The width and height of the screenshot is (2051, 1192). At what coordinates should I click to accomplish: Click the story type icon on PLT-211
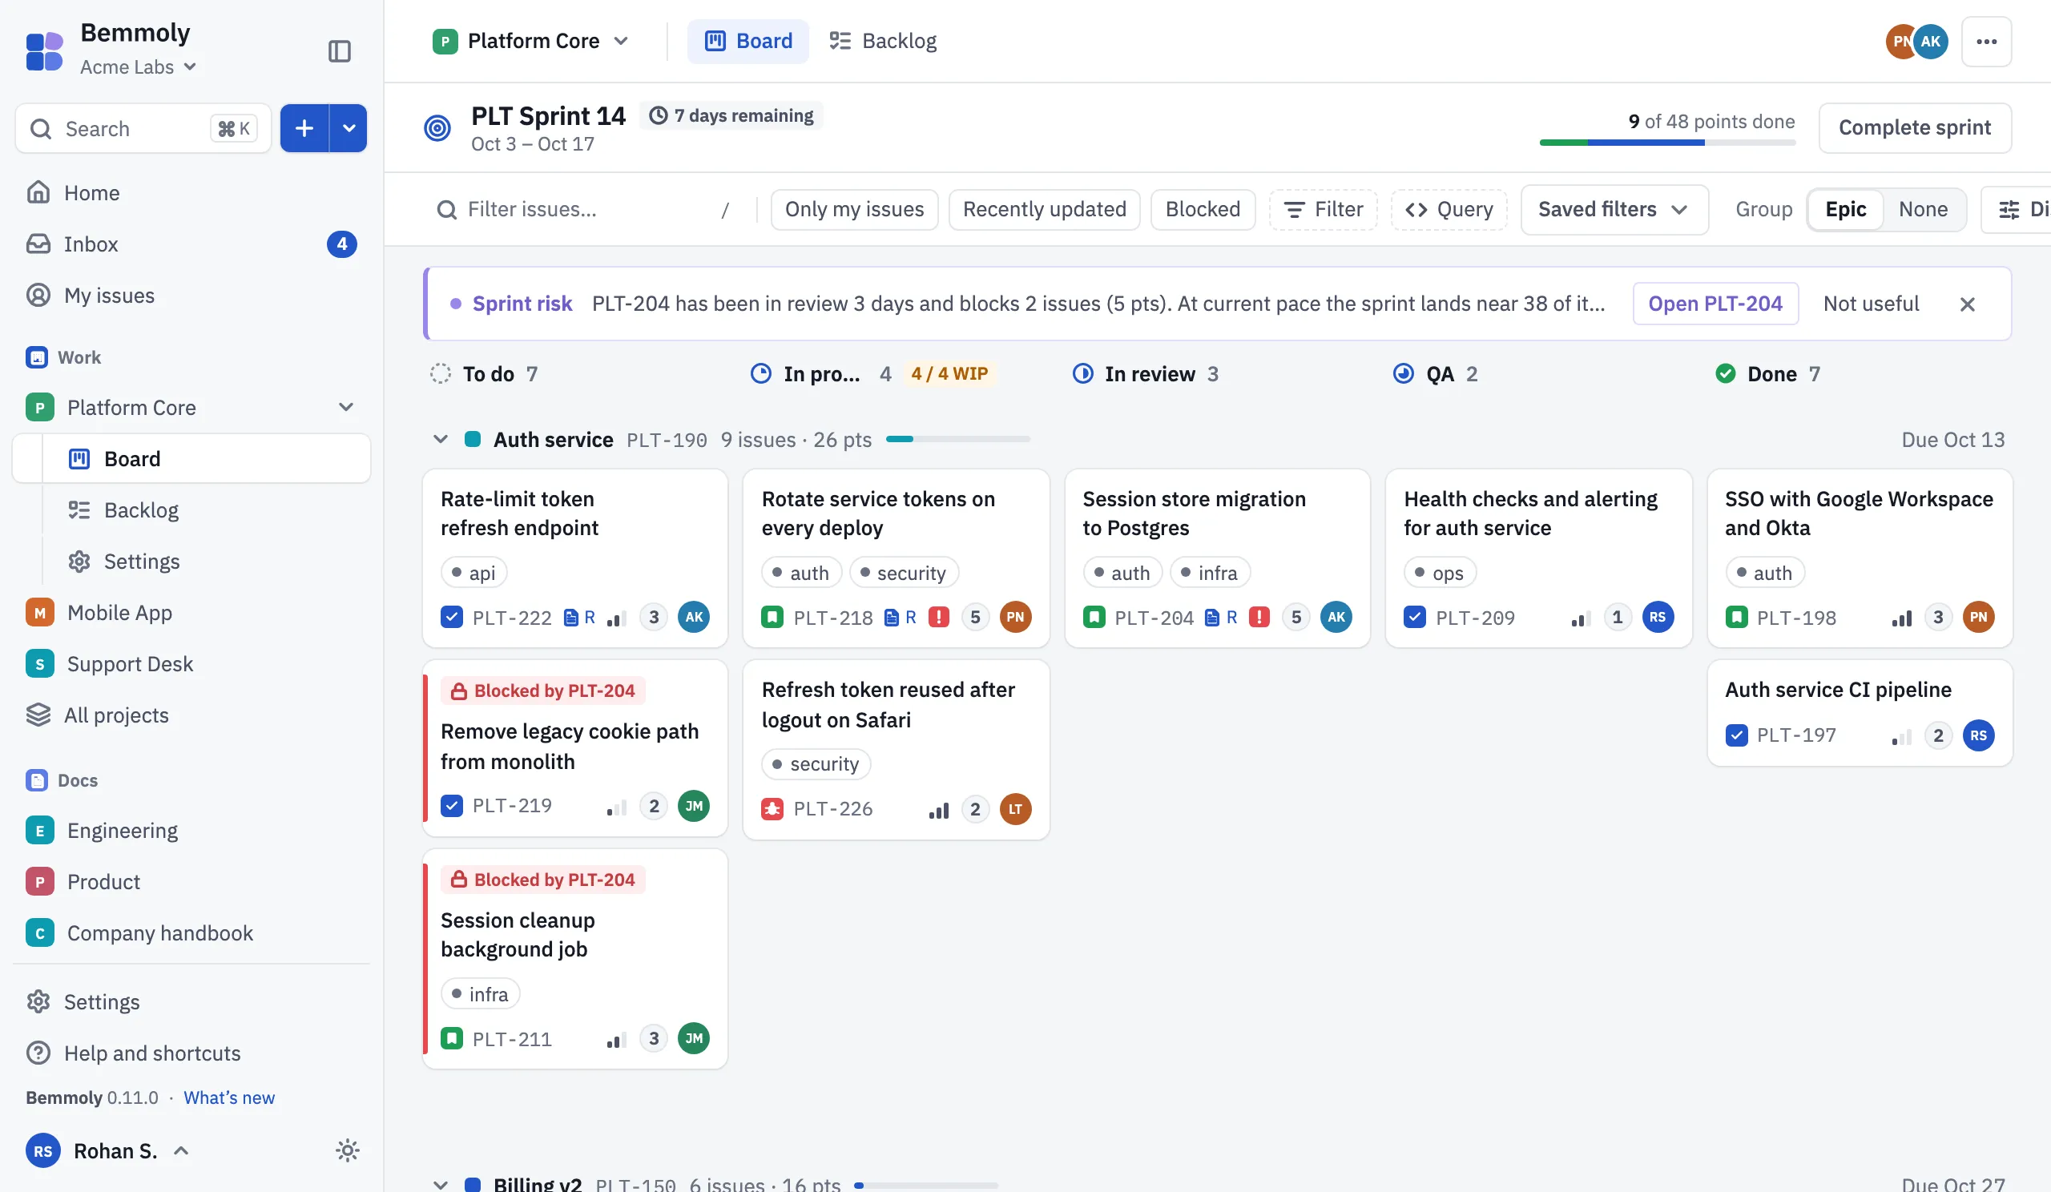click(452, 1038)
